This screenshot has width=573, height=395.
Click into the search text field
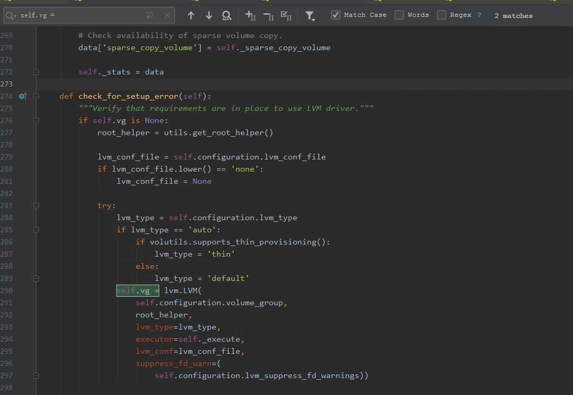point(79,15)
